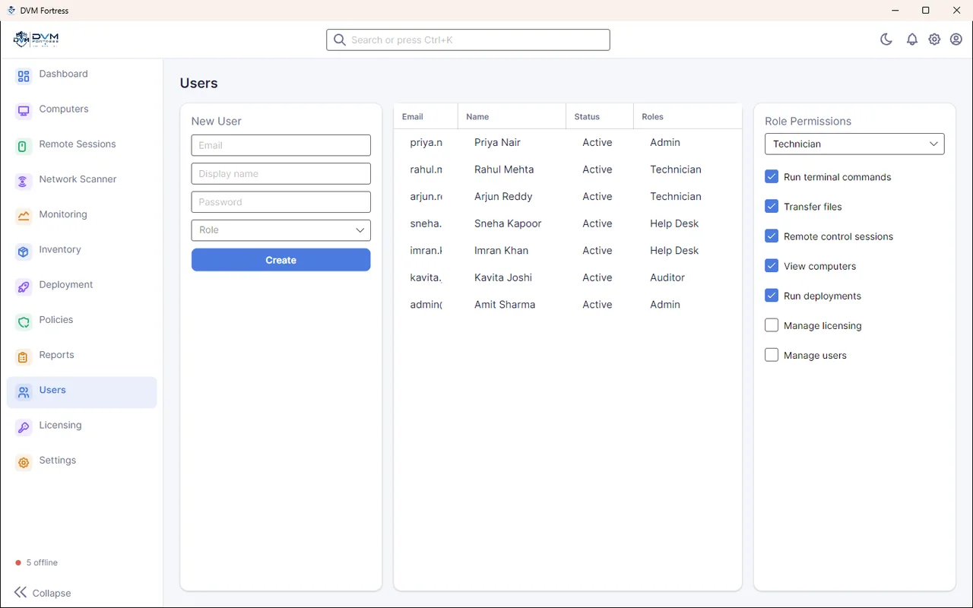Open the Role dropdown in New User

point(281,230)
